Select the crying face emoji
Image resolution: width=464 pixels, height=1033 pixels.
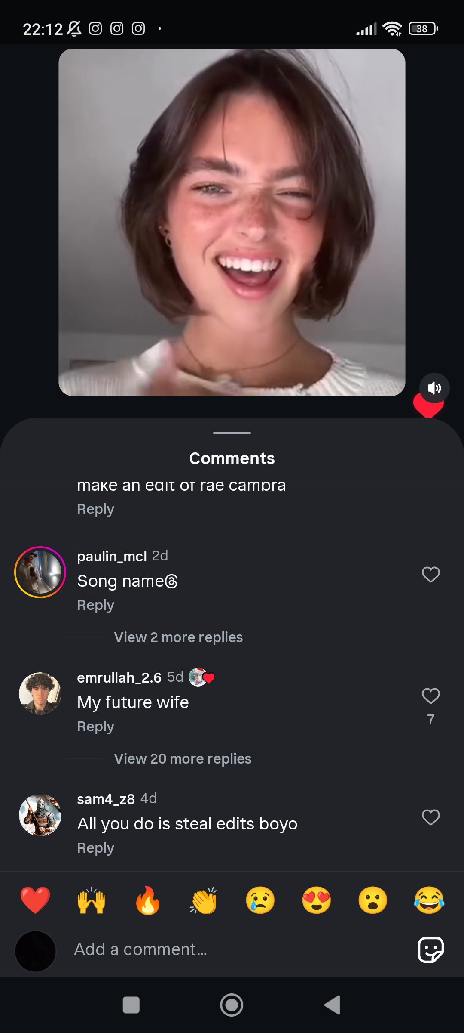260,900
